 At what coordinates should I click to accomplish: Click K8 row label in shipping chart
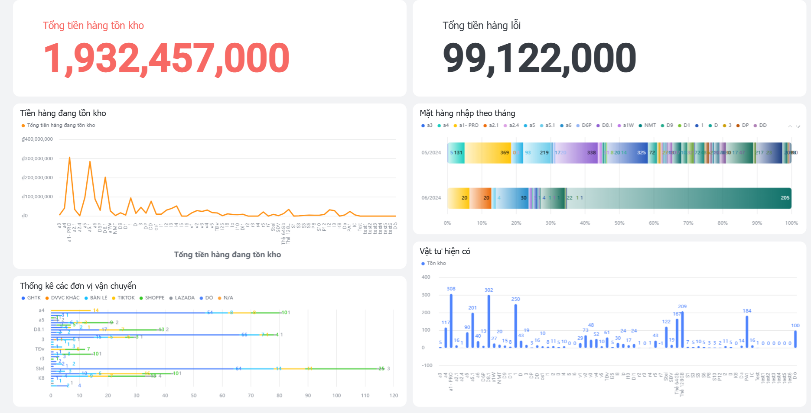click(x=41, y=378)
